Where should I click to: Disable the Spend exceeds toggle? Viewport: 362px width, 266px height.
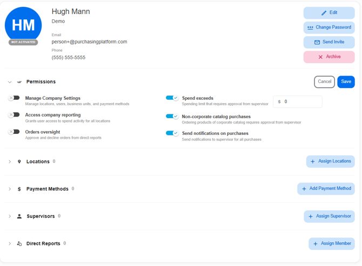tap(172, 98)
